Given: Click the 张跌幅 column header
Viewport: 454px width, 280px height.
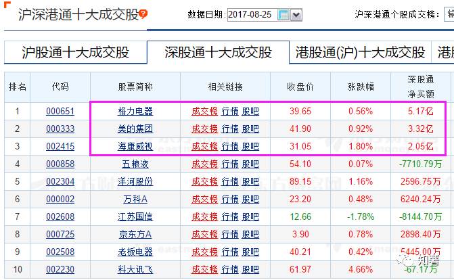Looking at the screenshot, I should [x=361, y=87].
